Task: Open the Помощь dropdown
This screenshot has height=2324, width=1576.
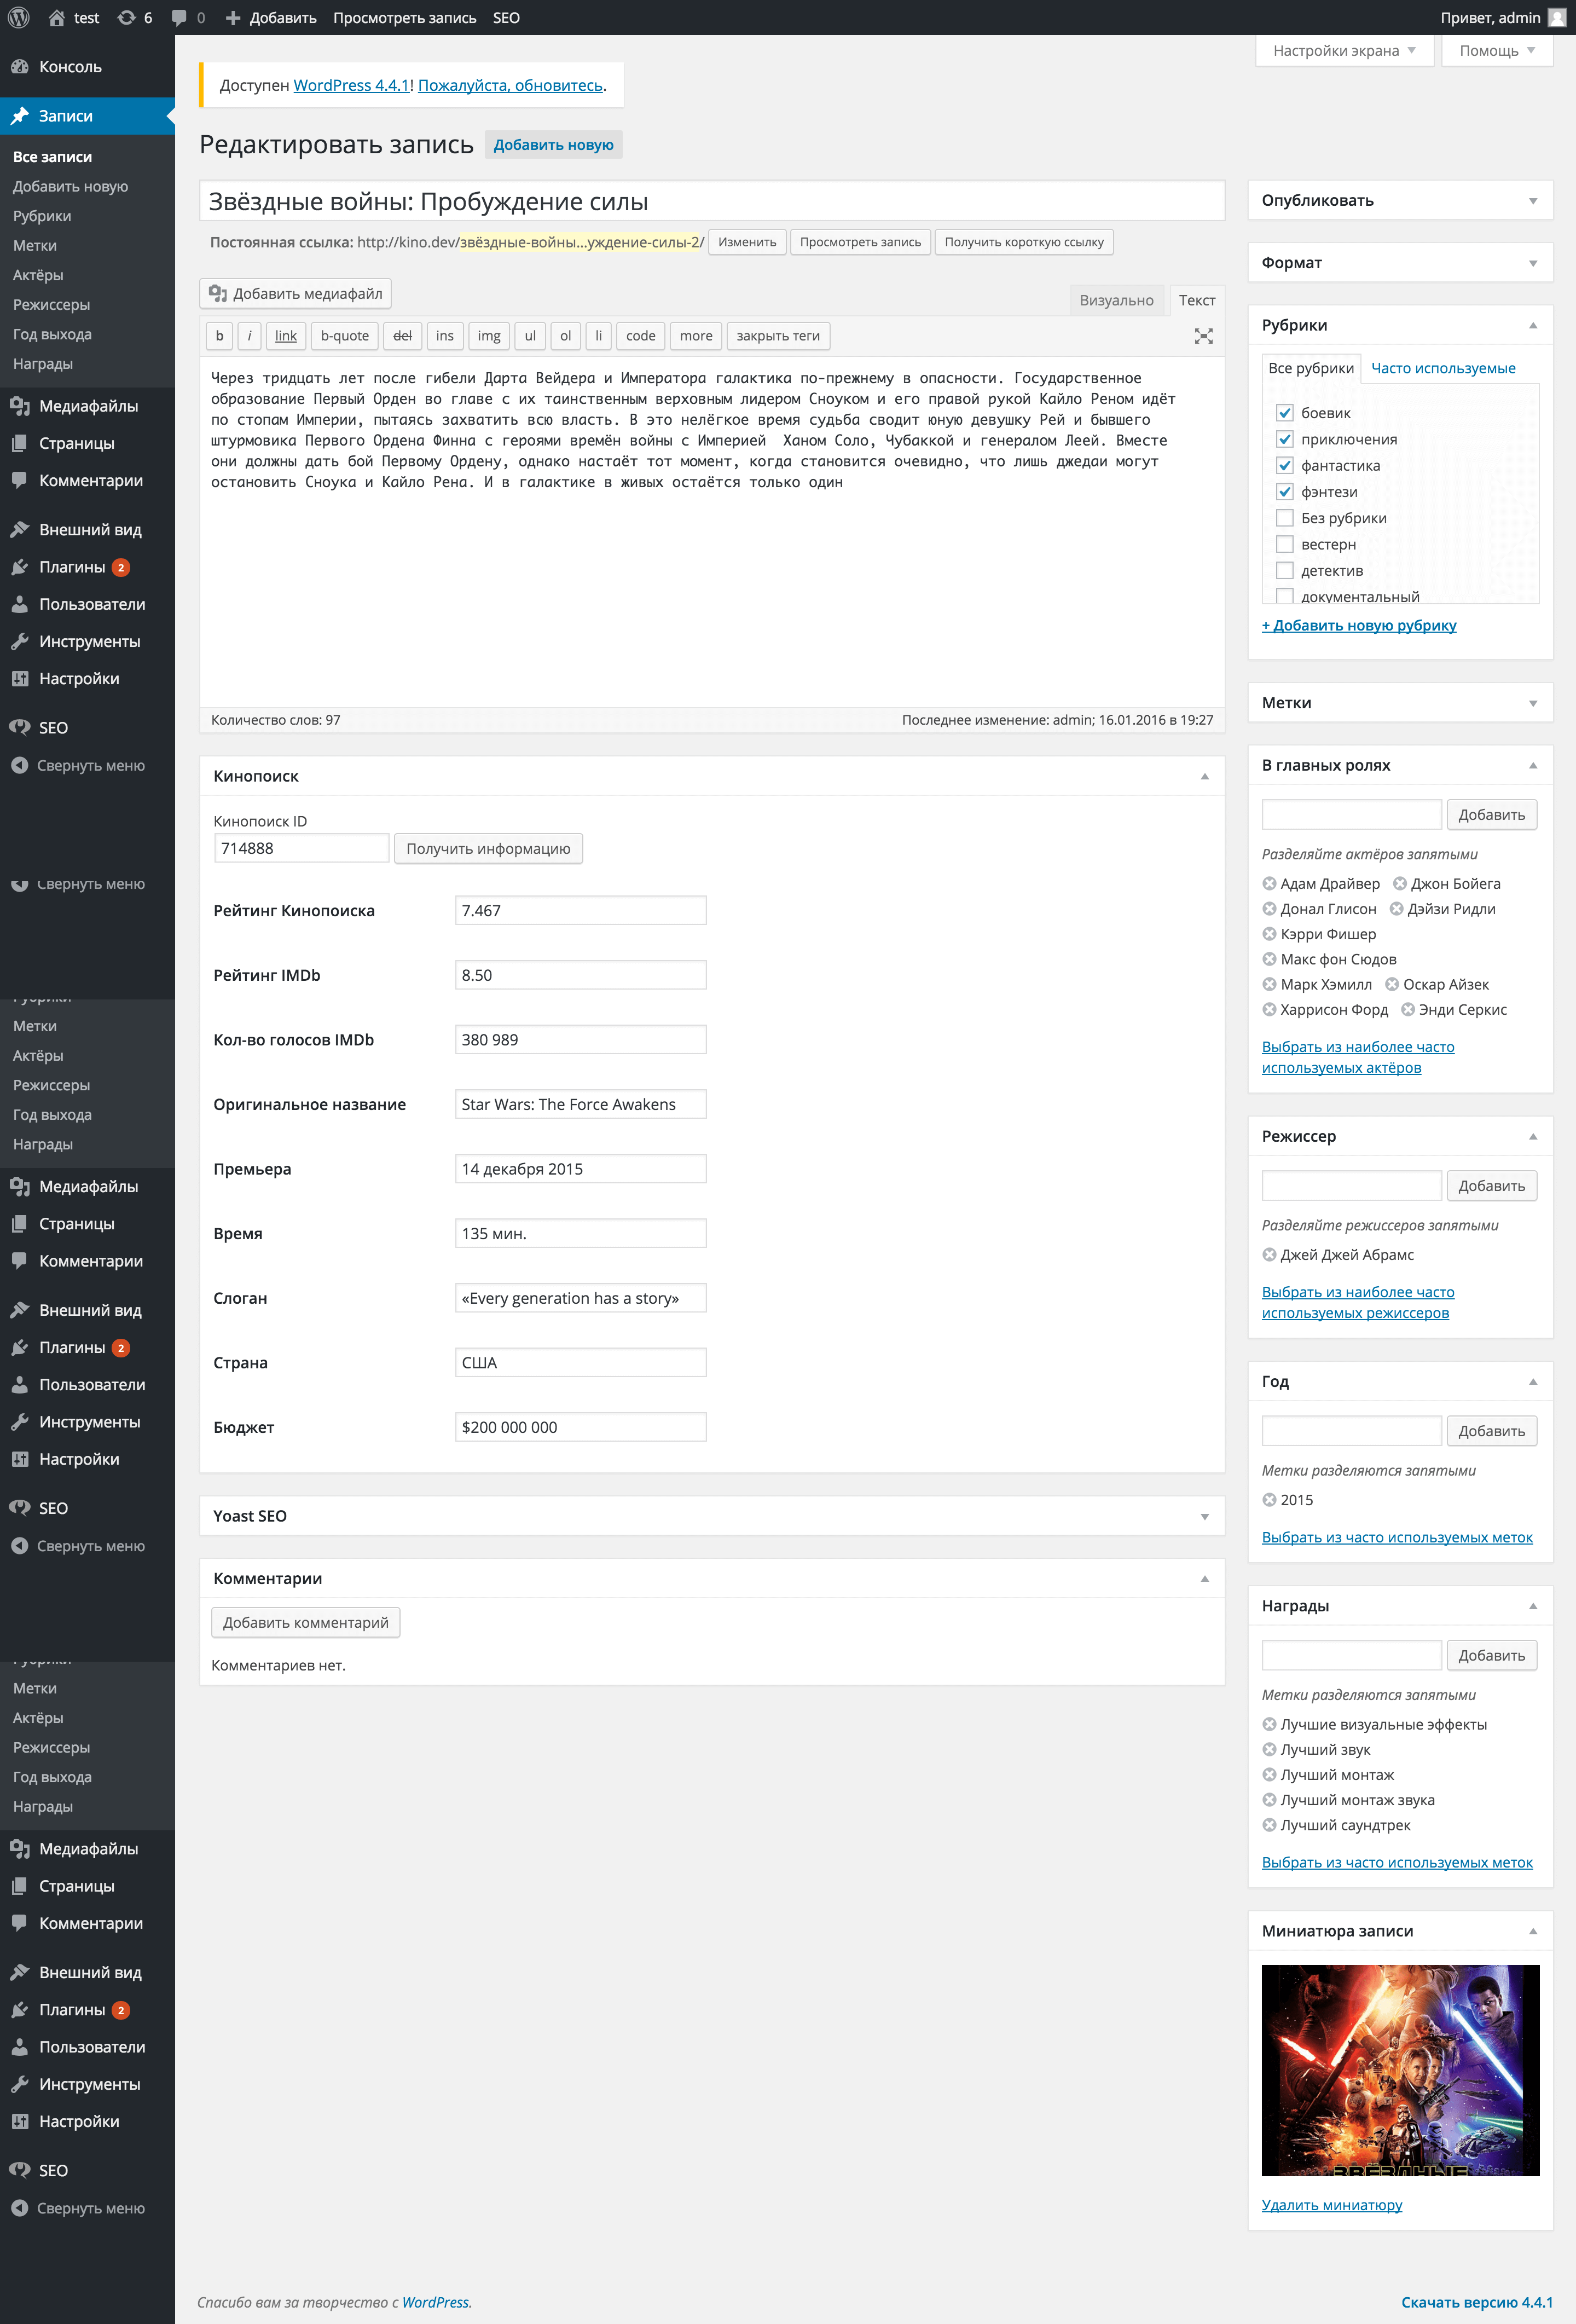Action: coord(1497,51)
